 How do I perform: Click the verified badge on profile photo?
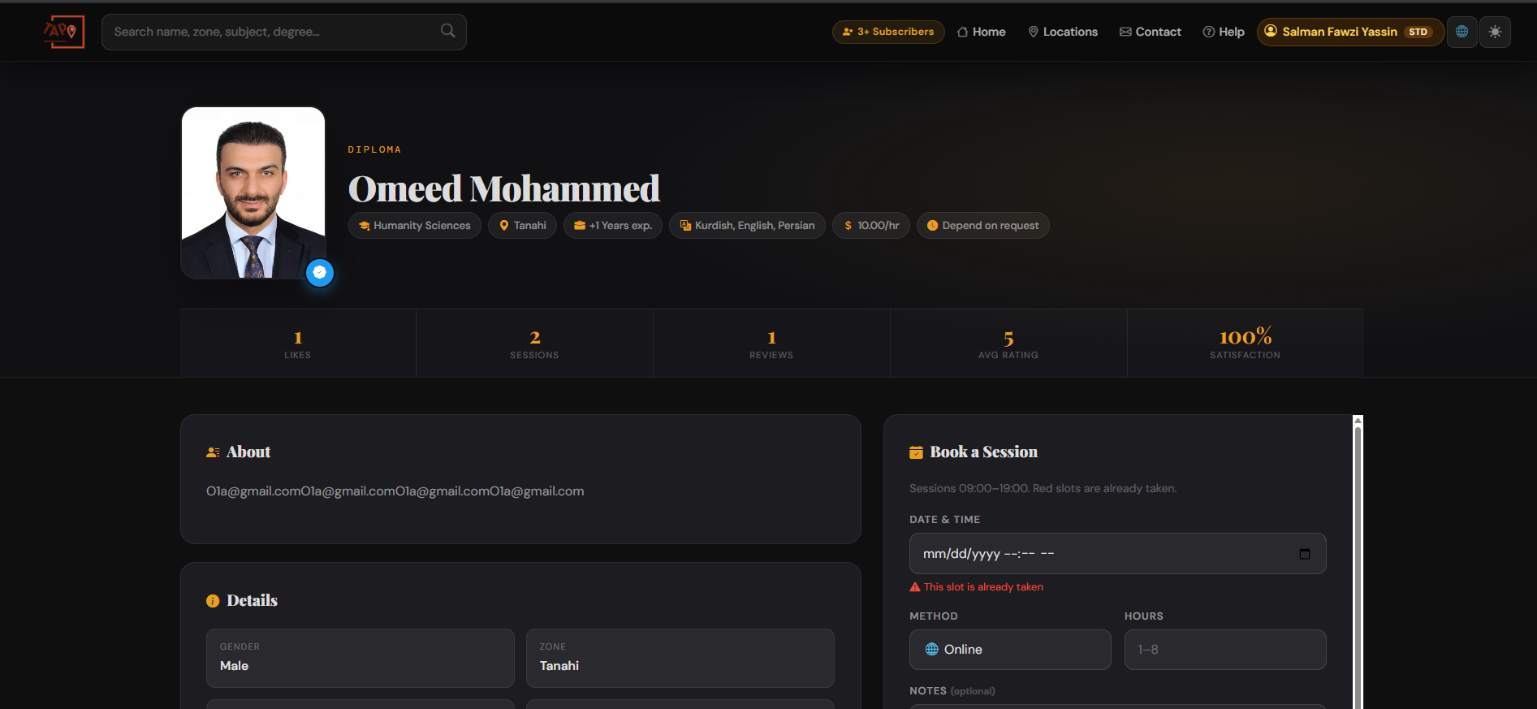pos(320,273)
